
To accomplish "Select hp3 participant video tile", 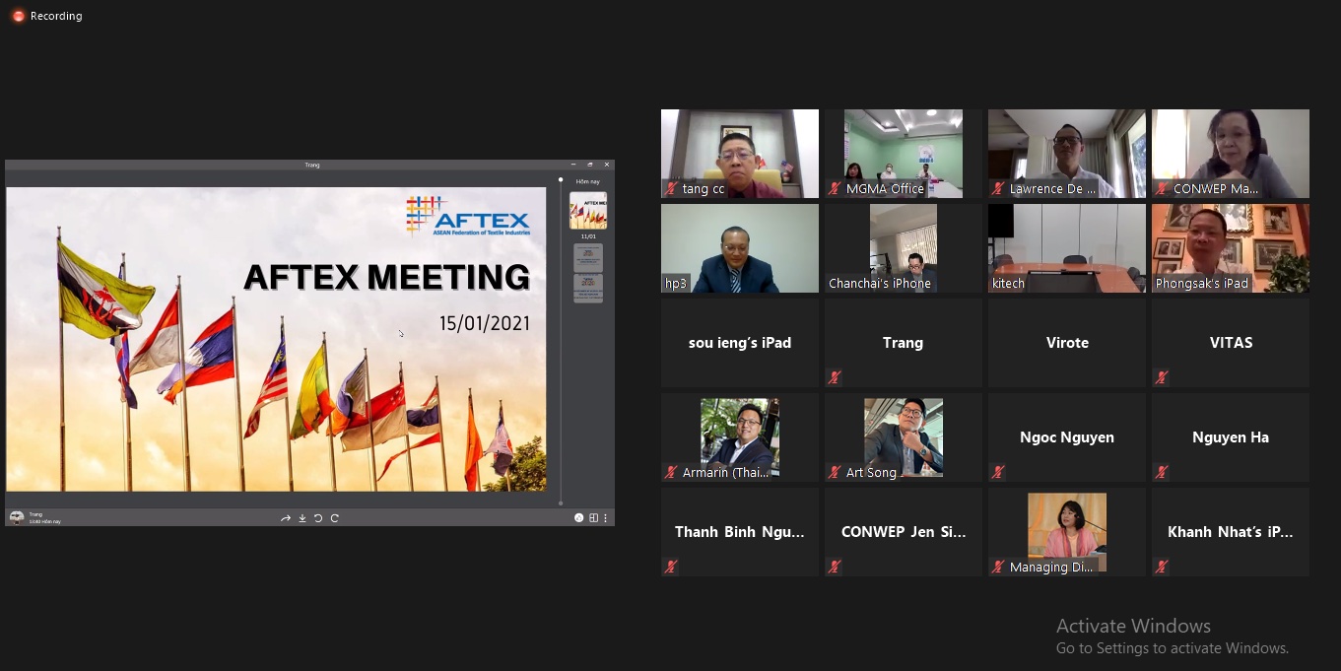I will coord(740,248).
